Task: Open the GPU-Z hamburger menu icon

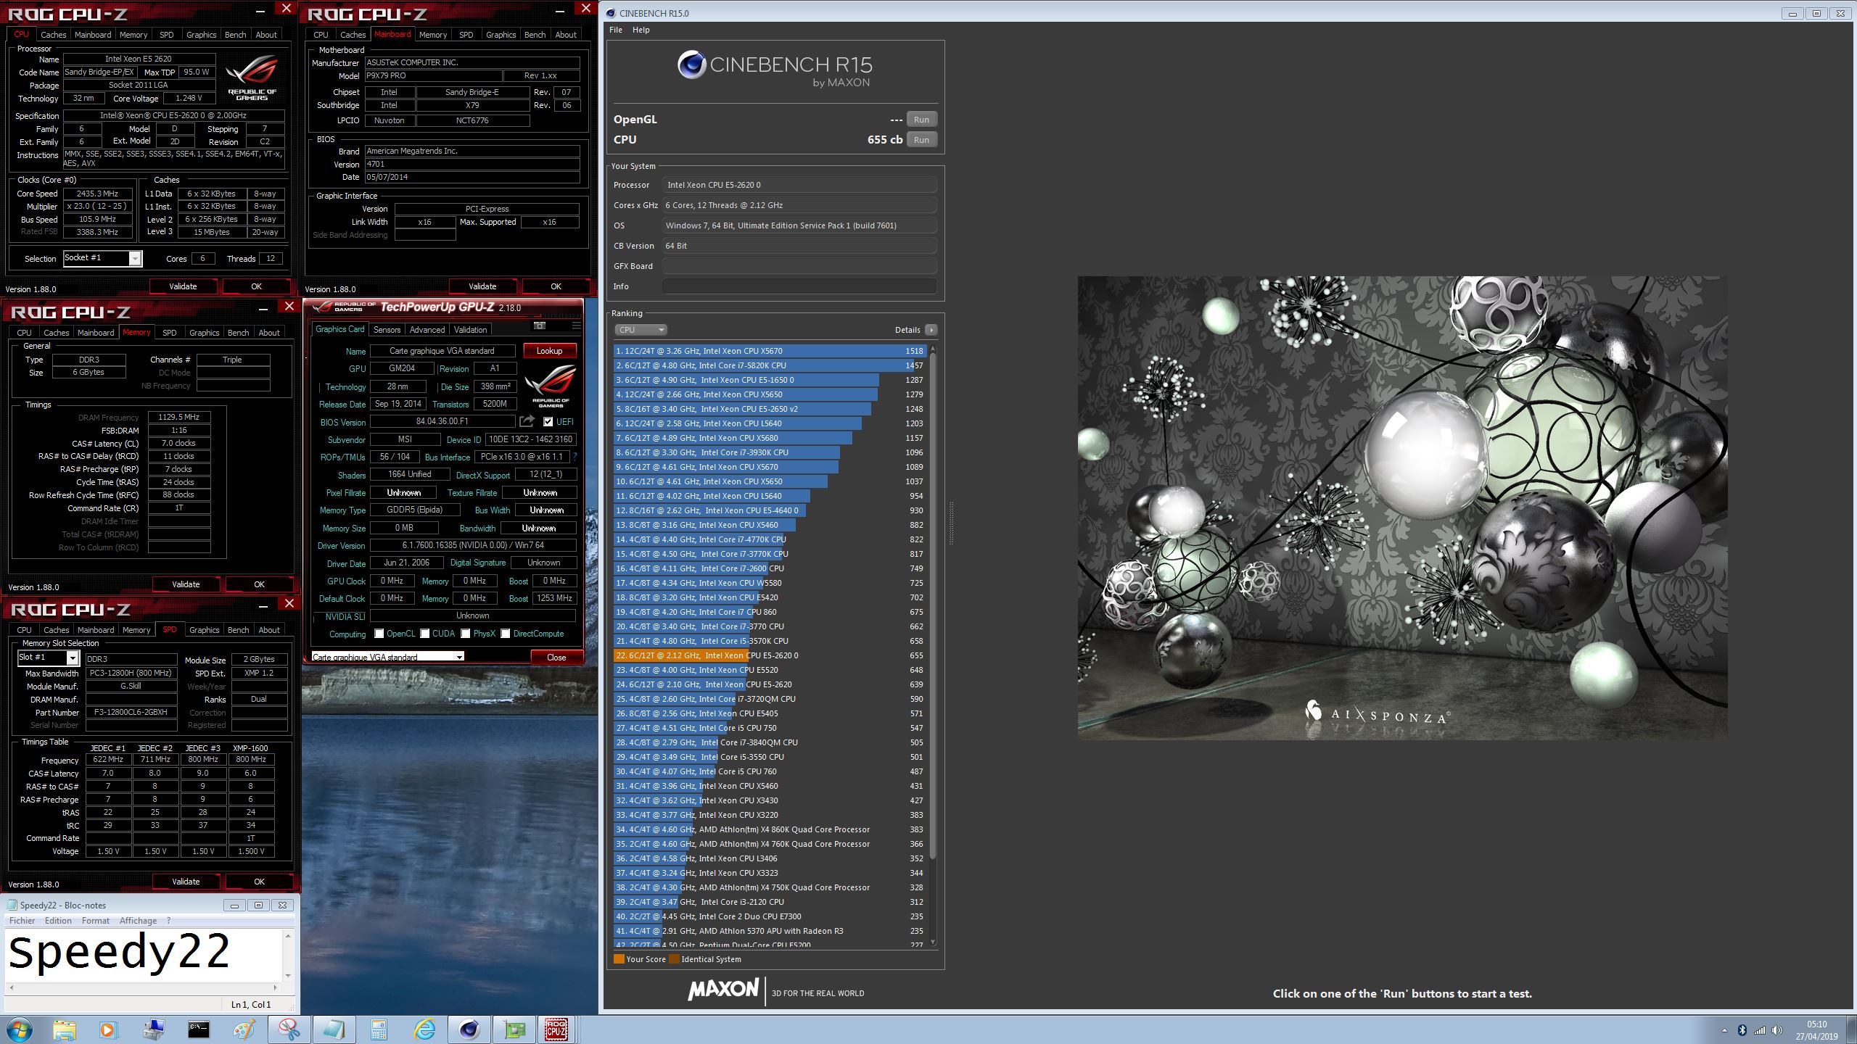Action: pos(576,326)
